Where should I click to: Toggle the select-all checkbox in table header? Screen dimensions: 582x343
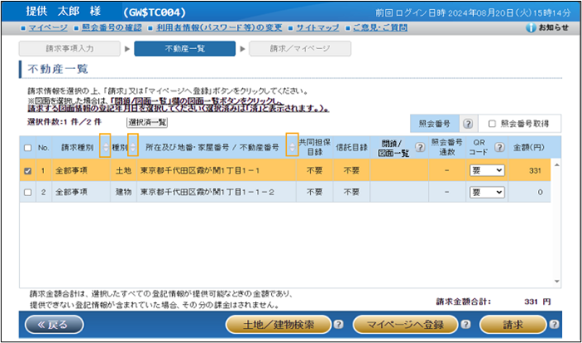point(29,148)
